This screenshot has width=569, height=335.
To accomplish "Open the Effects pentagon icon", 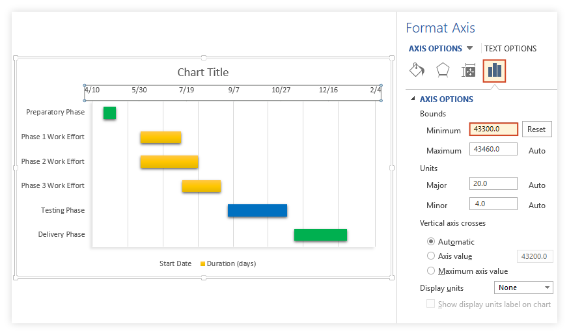I will pyautogui.click(x=443, y=70).
